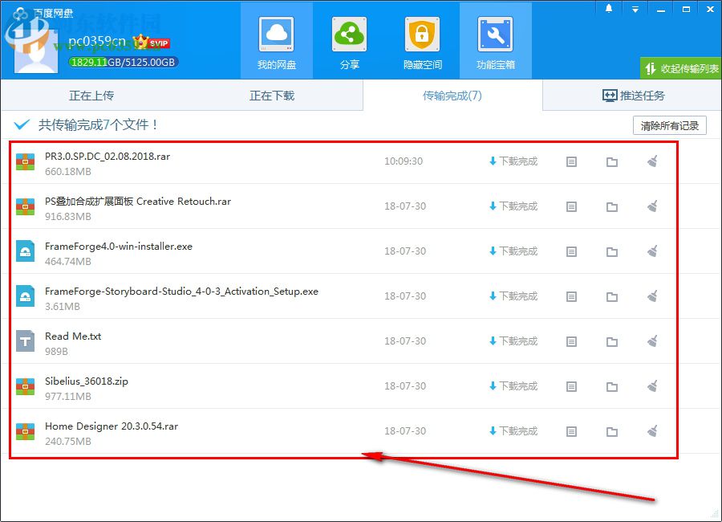Click 清除所有记录 to clear all records
This screenshot has width=722, height=522.
[x=668, y=125]
